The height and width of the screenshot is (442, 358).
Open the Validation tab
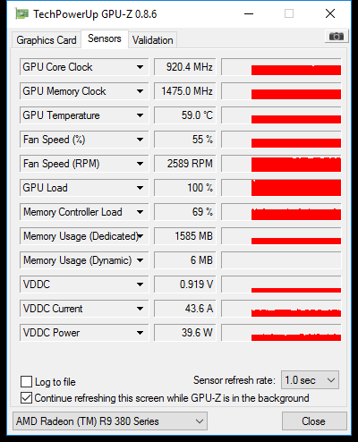point(152,40)
